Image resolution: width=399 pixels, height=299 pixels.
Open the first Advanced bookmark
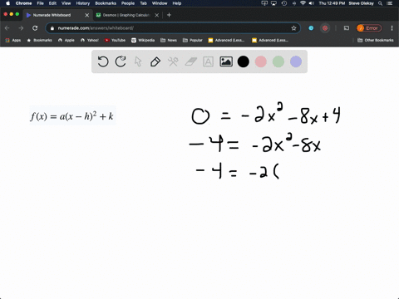coord(226,40)
